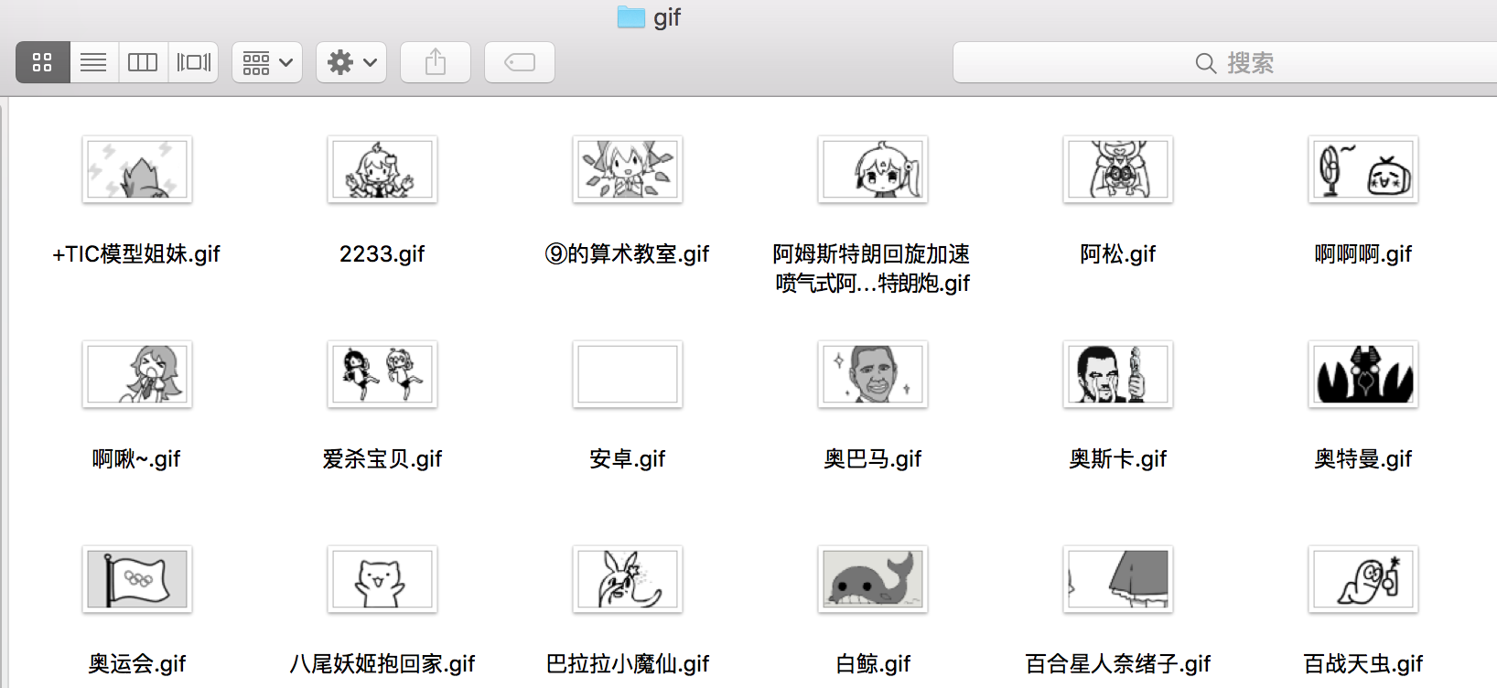The height and width of the screenshot is (688, 1497).
Task: Click the file name 白鲸.gif
Action: click(873, 663)
